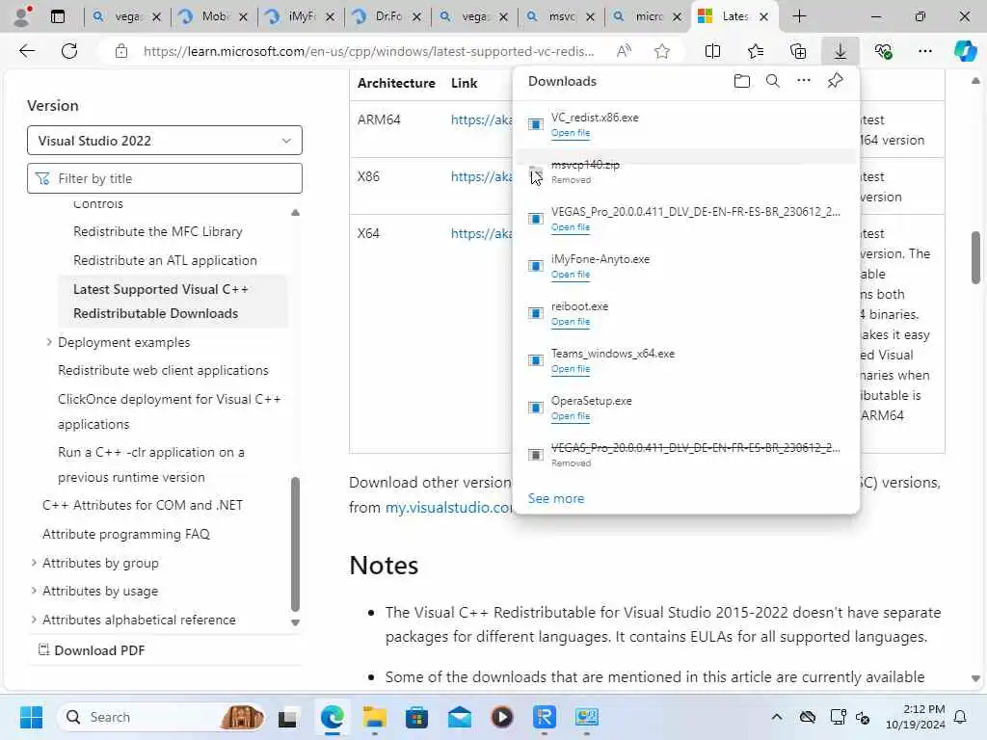Open file link for reiboot.exe
The image size is (987, 740).
pyautogui.click(x=571, y=322)
